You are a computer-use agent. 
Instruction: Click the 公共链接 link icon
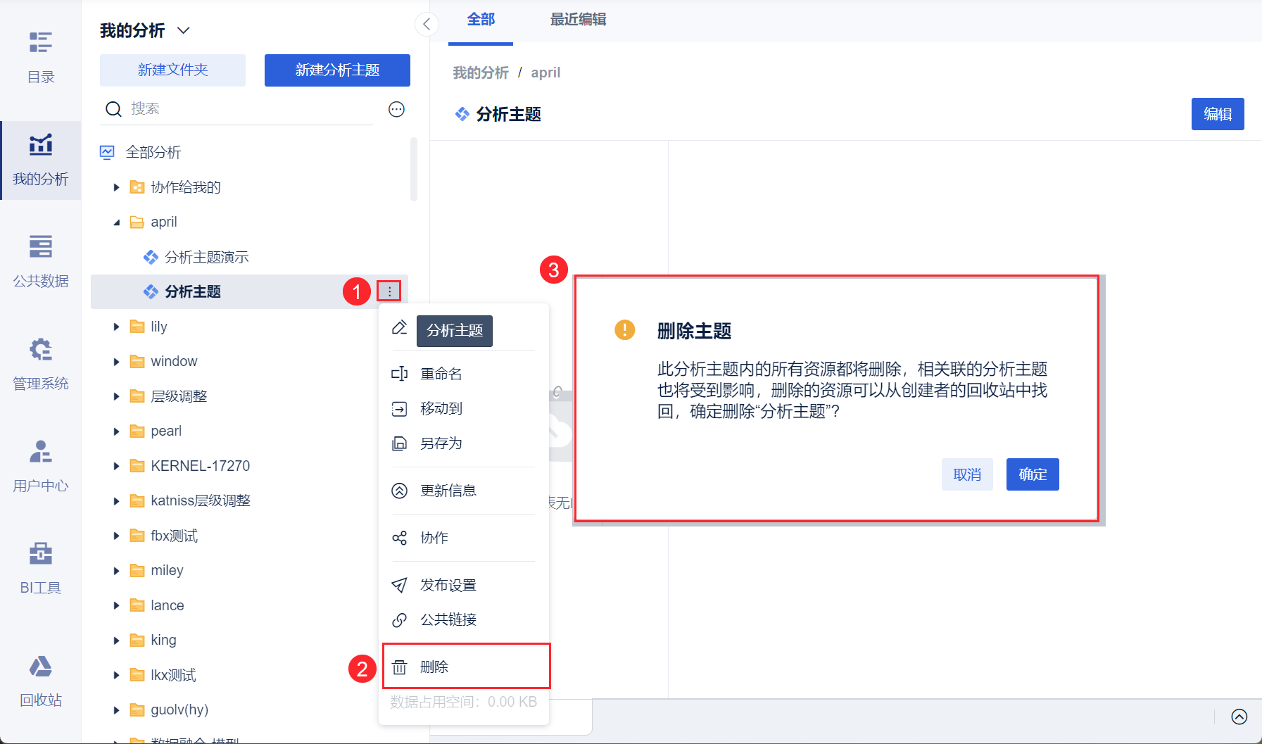point(399,620)
